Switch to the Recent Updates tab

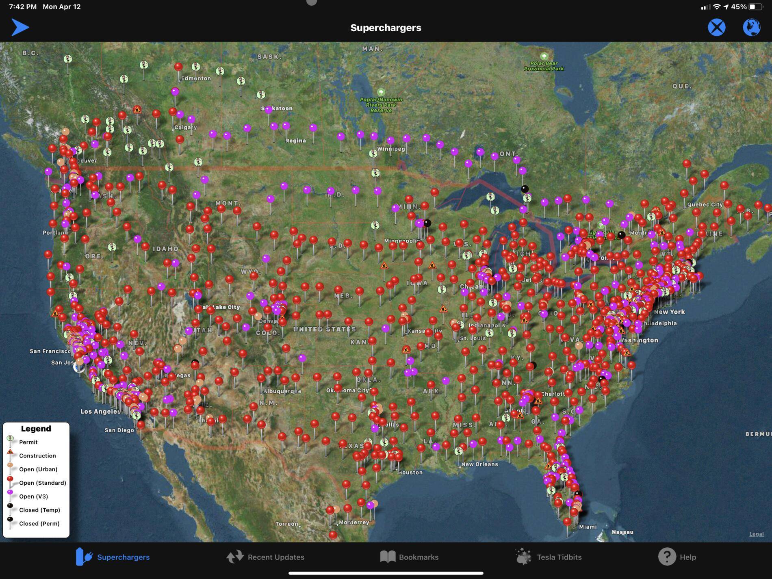[265, 557]
